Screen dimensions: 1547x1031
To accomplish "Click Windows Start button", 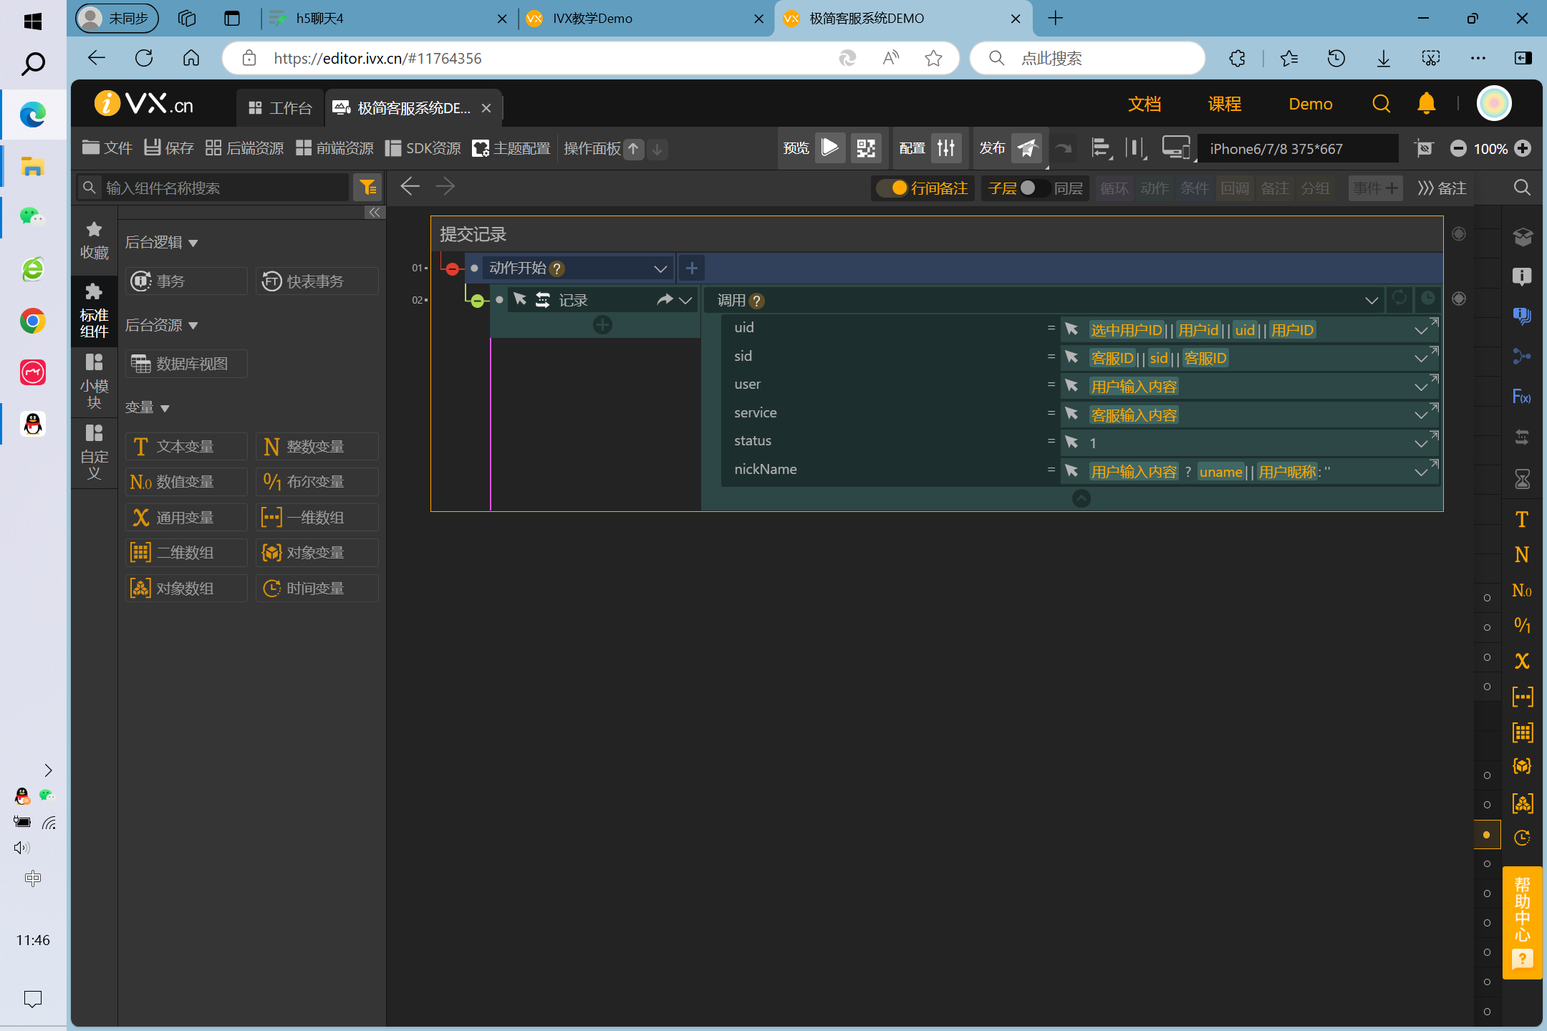I will click(32, 21).
